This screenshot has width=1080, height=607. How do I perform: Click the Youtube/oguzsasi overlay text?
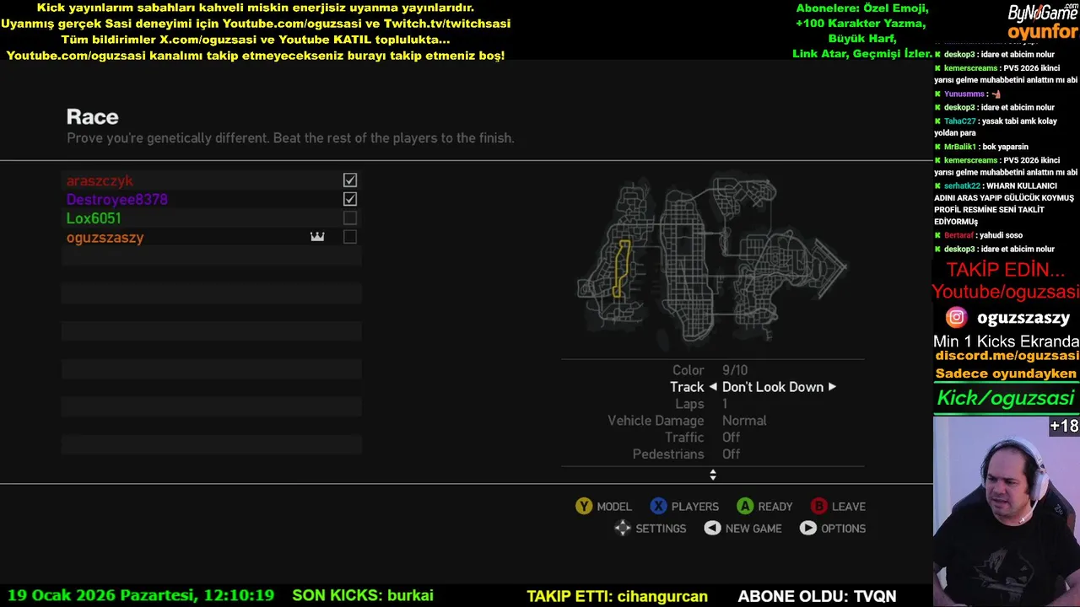[x=1006, y=292]
